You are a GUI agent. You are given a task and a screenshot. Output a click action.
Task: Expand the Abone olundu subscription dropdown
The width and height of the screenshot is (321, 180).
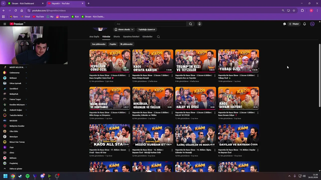124,29
